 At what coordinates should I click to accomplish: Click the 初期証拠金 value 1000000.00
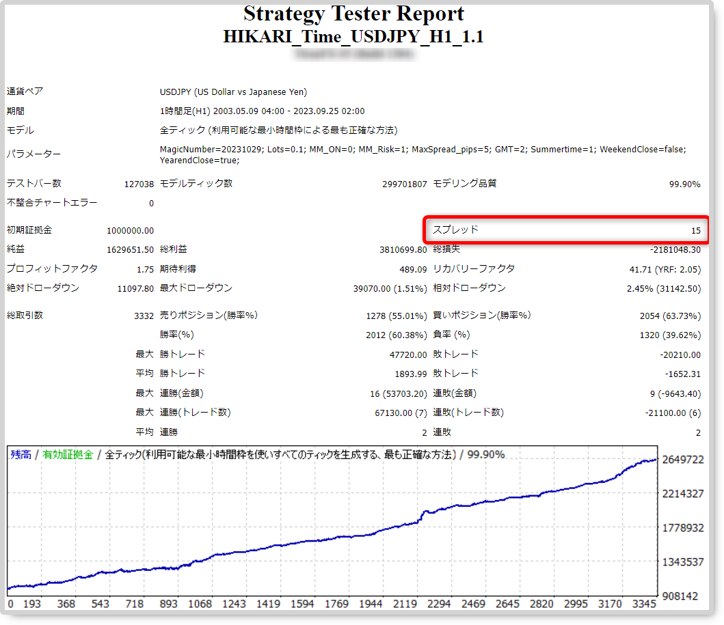(x=130, y=231)
